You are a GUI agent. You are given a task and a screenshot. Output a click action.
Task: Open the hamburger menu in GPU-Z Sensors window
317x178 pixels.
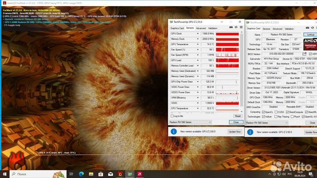[241, 27]
